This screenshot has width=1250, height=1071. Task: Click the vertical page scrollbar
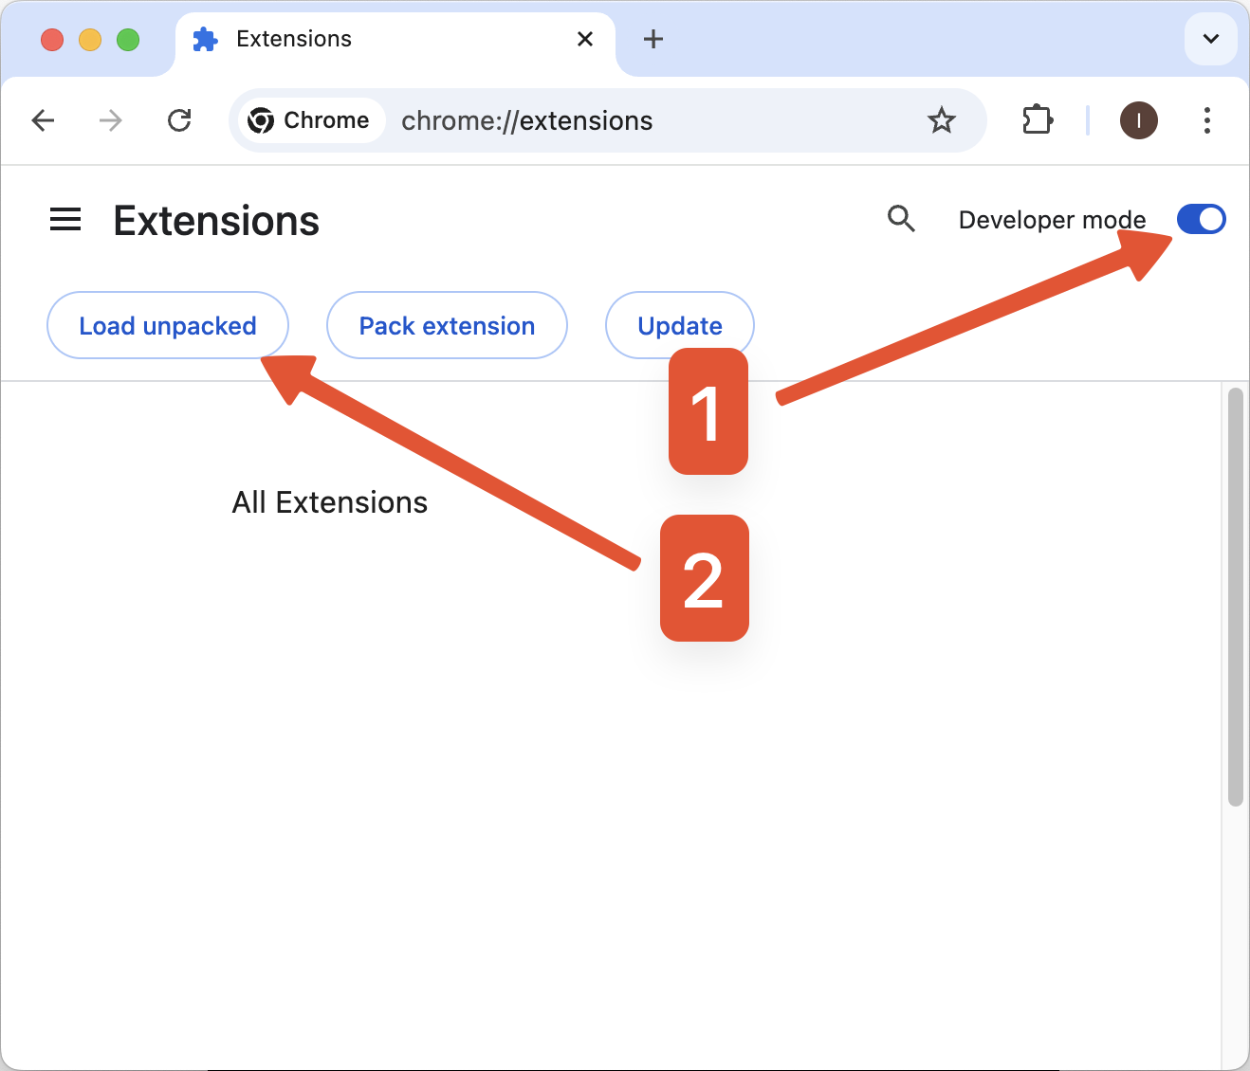tap(1235, 597)
